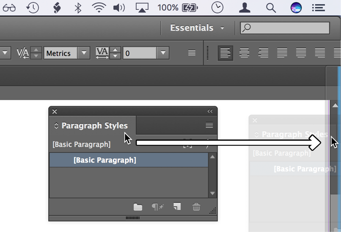Open the macOS Wi-Fi menu
The width and height of the screenshot is (341, 232).
99,8
